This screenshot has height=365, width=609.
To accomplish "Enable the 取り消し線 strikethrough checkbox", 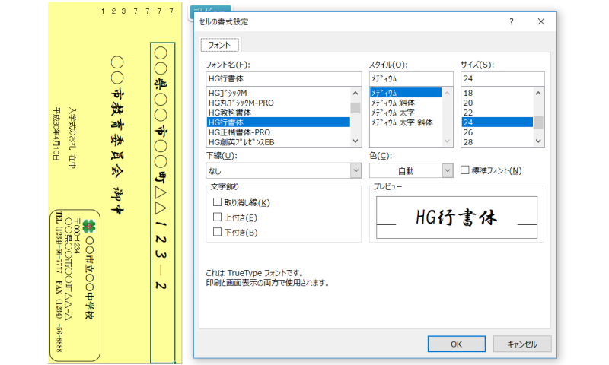I will point(218,202).
